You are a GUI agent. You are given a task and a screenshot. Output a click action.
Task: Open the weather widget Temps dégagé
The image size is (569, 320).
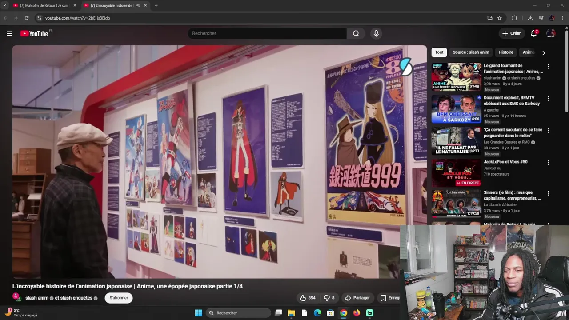pos(21,313)
